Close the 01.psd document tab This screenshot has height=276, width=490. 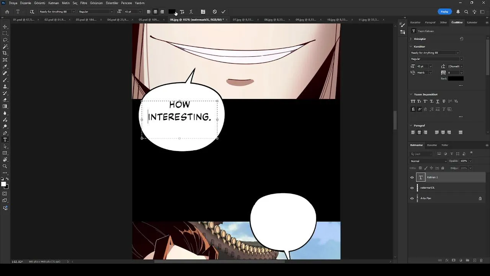pos(38,20)
